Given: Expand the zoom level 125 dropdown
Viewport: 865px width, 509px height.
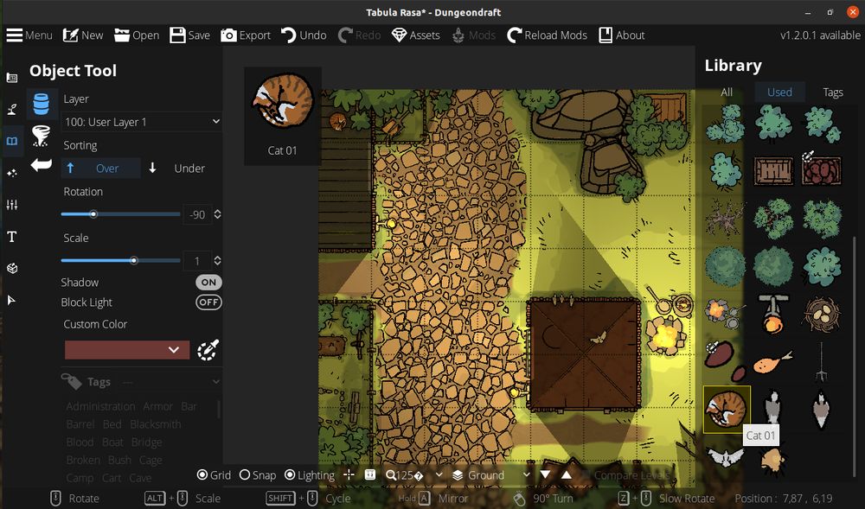Looking at the screenshot, I should click(x=439, y=474).
